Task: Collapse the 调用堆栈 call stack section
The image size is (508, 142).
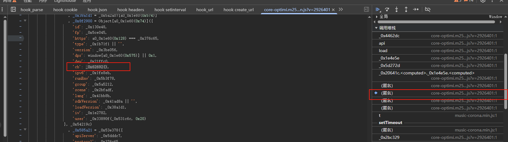Action: [x=376, y=28]
